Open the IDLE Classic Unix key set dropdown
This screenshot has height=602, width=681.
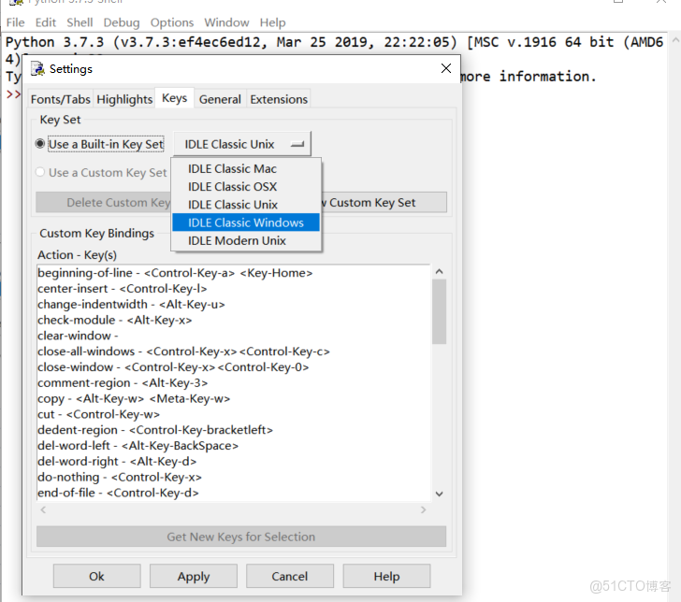(x=242, y=144)
